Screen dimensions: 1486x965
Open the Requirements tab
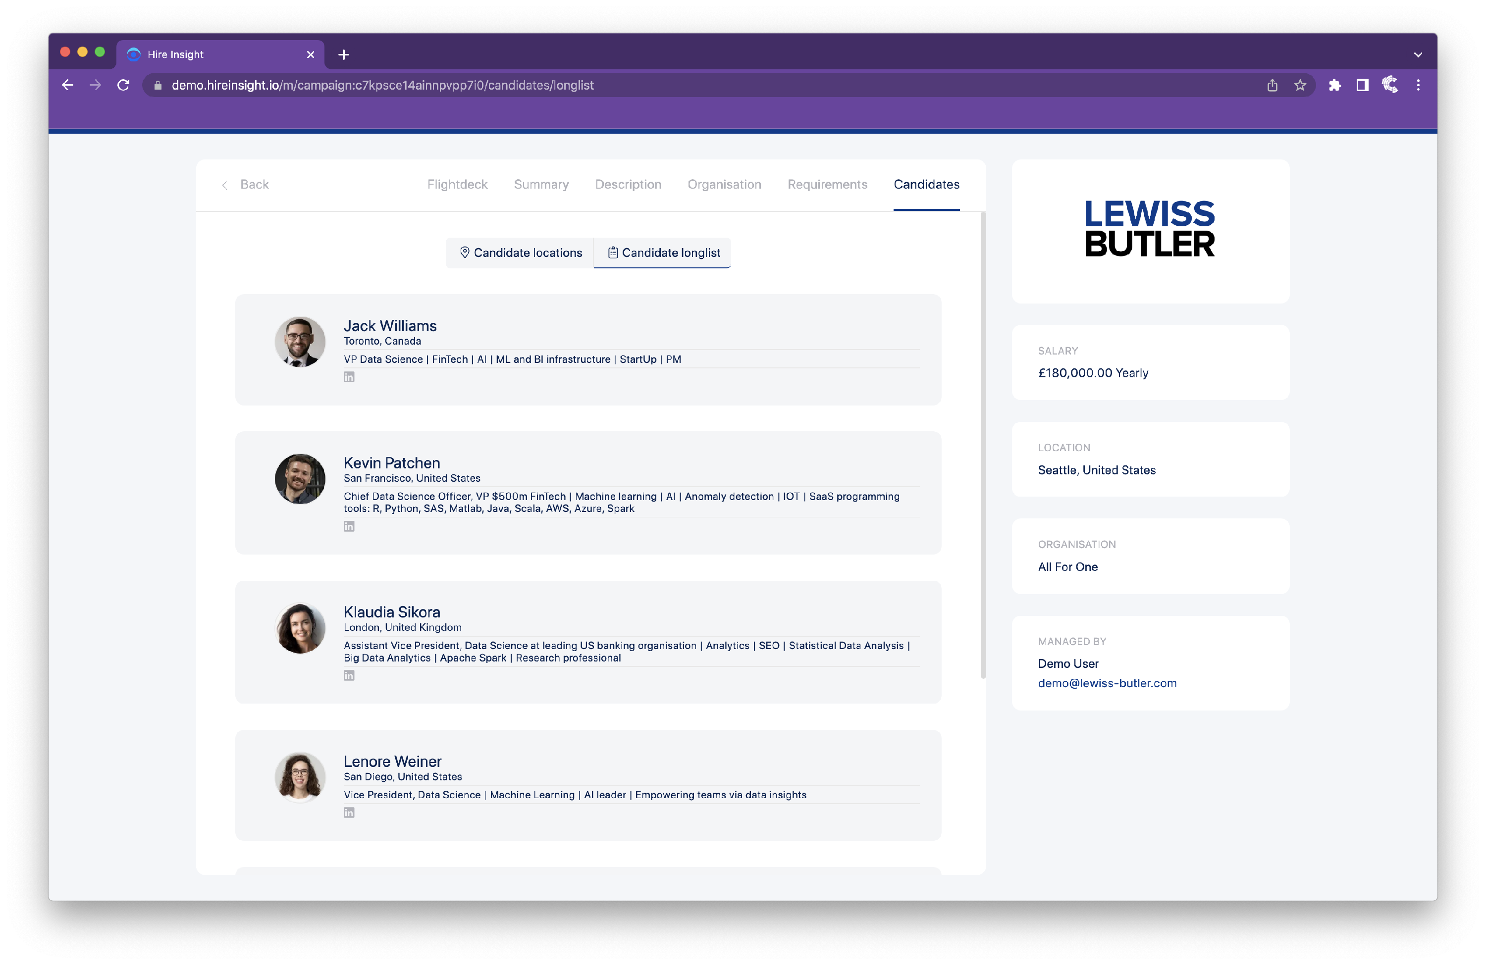point(827,185)
